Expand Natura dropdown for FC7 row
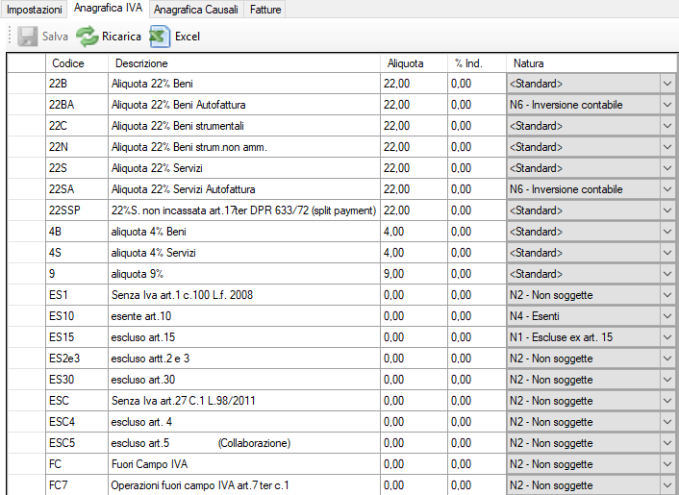 click(668, 485)
